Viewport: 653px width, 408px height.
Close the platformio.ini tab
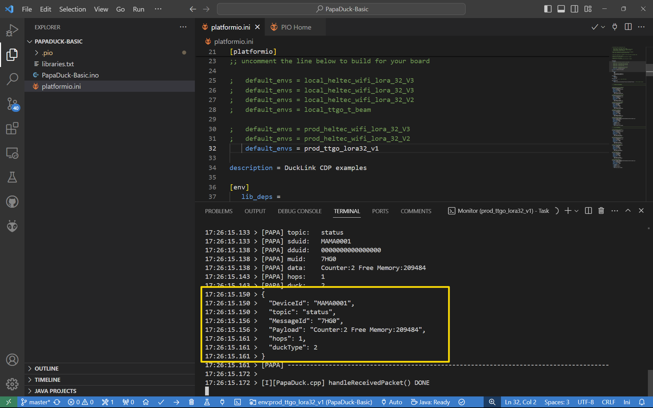[x=257, y=27]
